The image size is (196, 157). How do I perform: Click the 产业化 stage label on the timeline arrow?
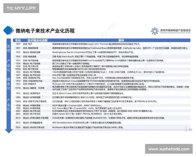tap(8, 105)
